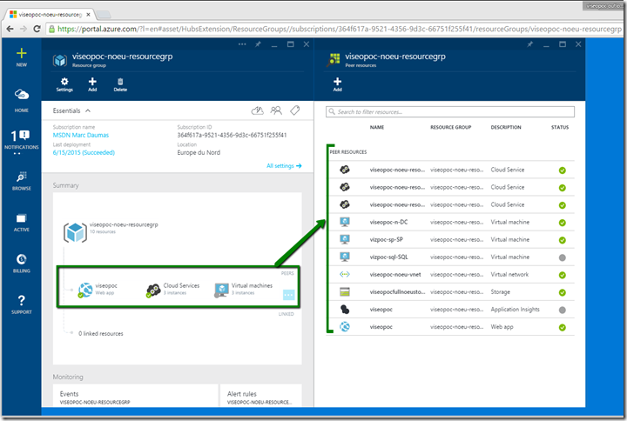Open the Events monitoring tile
This screenshot has height=421, width=627.
136,396
